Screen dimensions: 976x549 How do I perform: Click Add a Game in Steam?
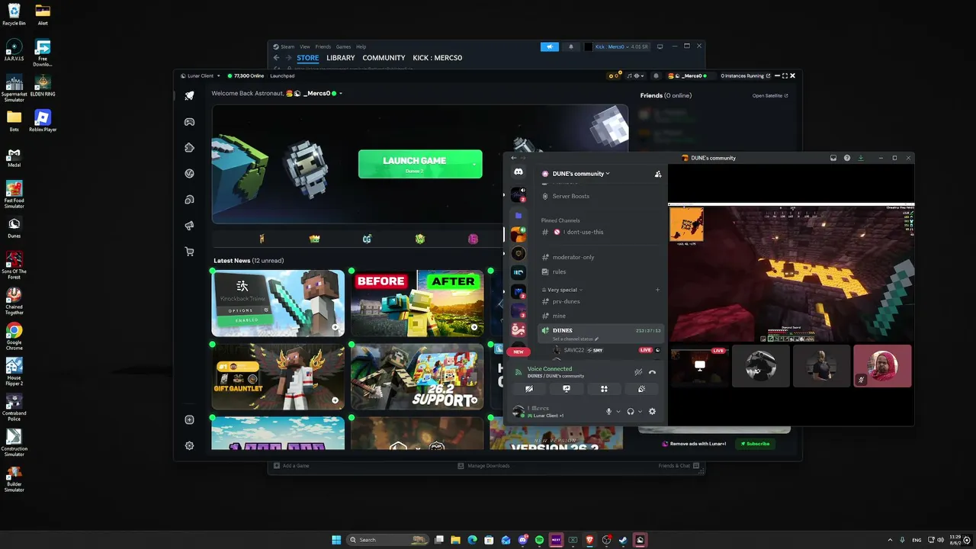click(x=292, y=466)
